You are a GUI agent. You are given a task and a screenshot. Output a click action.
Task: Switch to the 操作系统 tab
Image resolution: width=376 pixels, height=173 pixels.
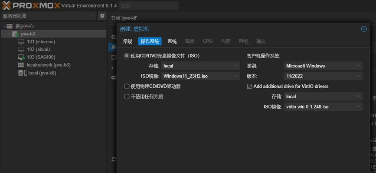tap(150, 42)
